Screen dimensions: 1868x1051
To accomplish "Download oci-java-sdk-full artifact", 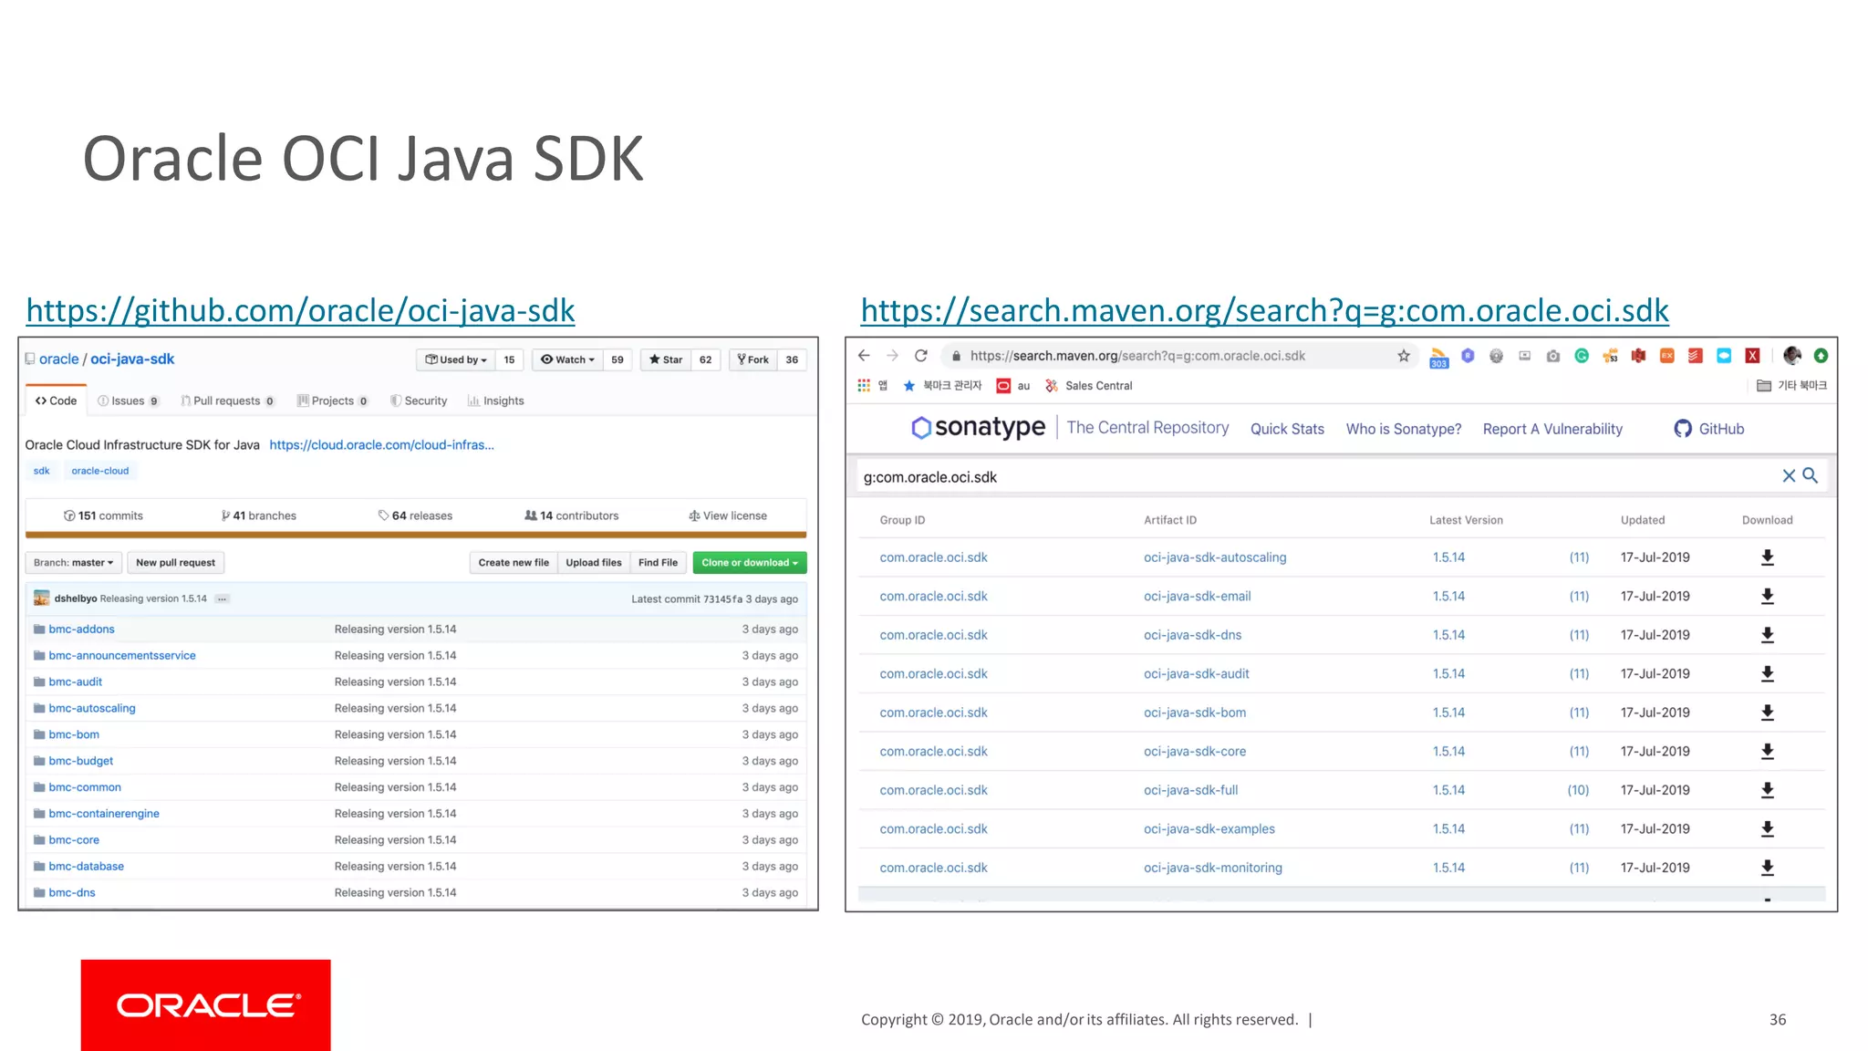I will (1767, 790).
